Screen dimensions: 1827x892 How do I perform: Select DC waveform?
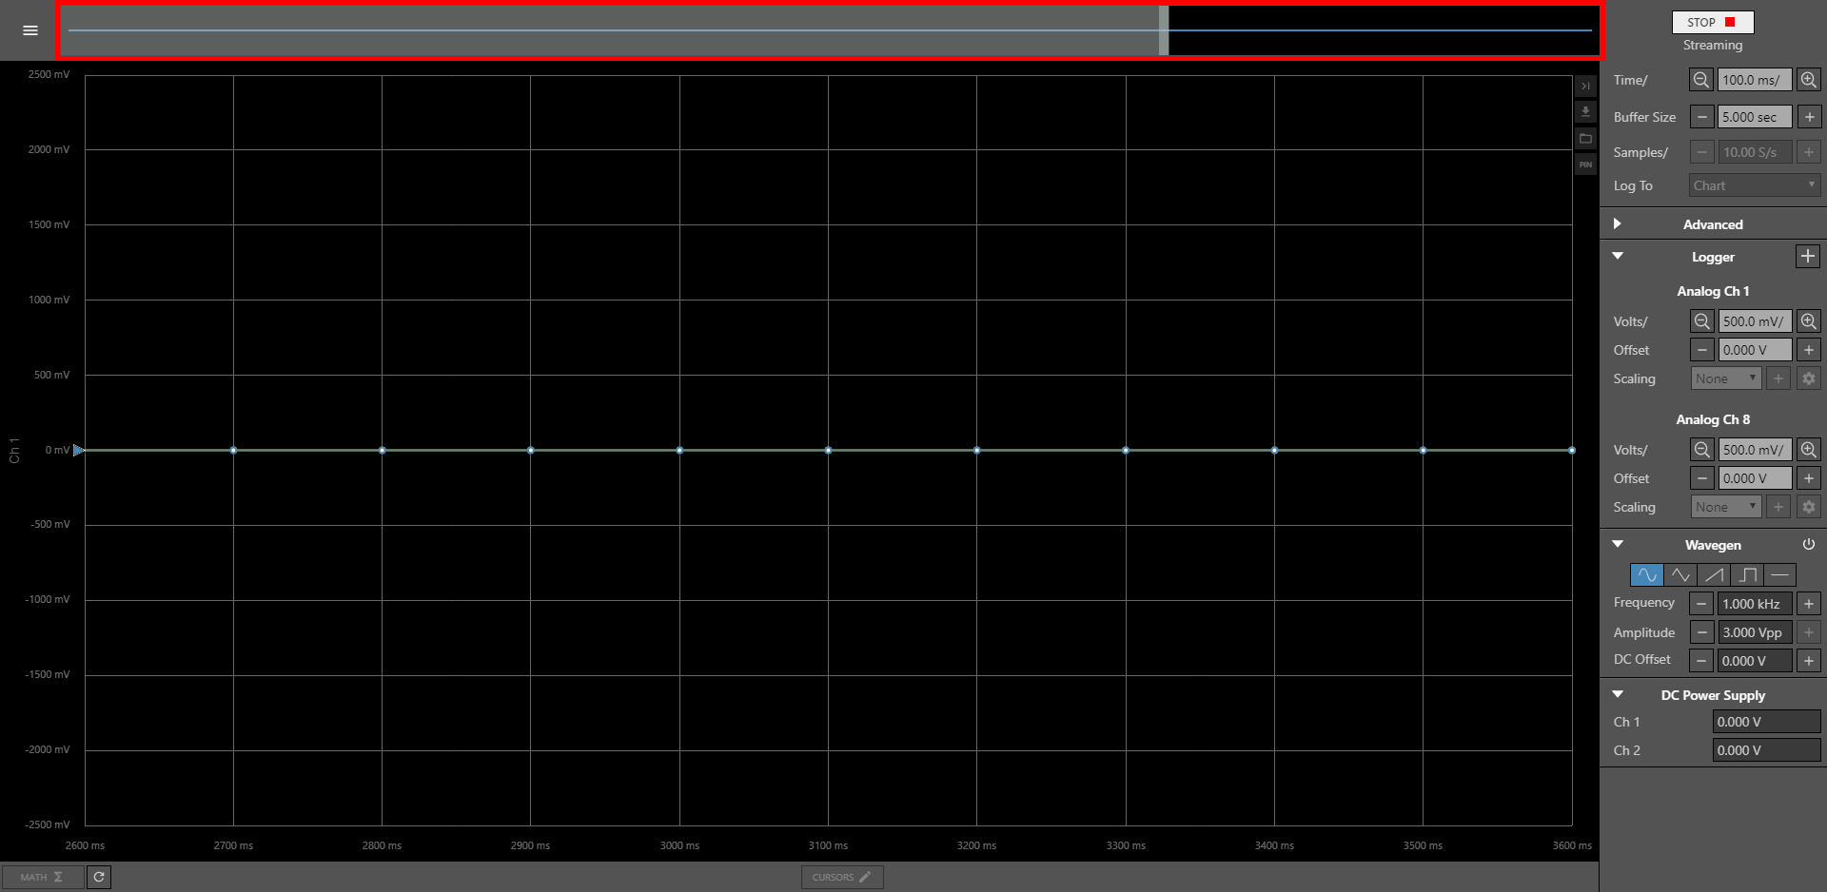pyautogui.click(x=1780, y=574)
